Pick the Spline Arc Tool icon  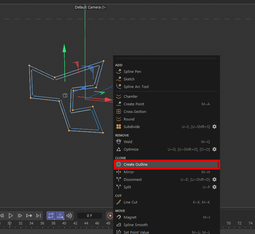click(x=119, y=87)
